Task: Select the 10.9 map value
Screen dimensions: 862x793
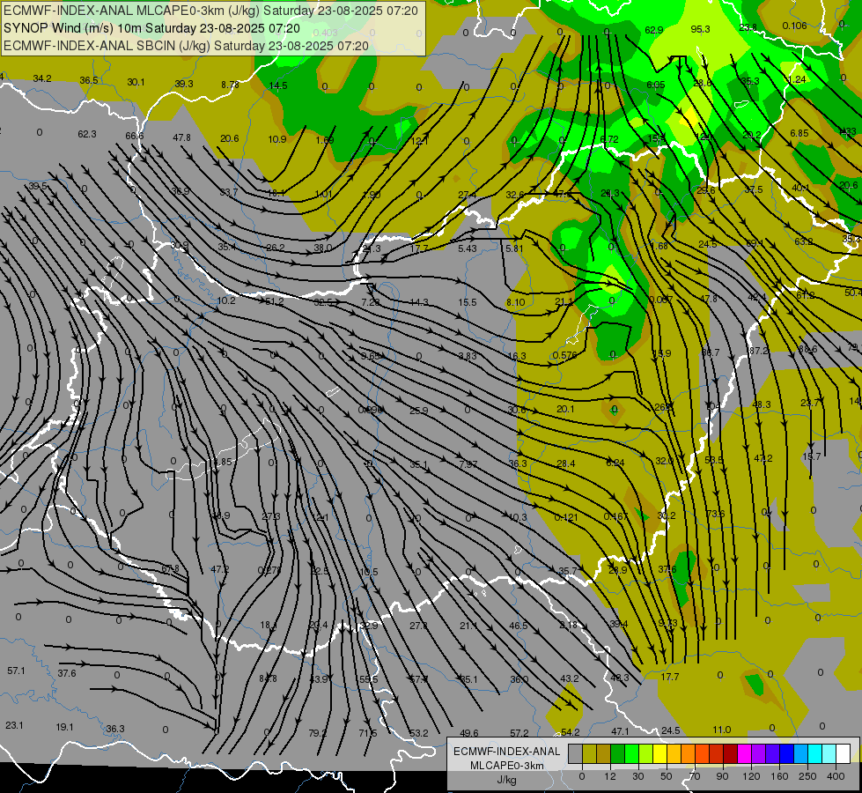Action: click(x=277, y=139)
